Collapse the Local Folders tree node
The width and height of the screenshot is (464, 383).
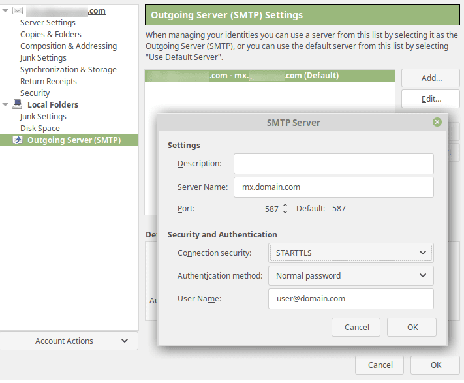[x=6, y=104]
